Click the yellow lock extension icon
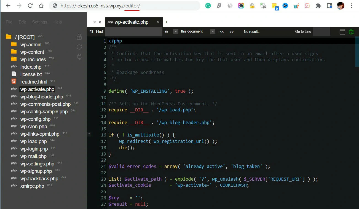This screenshot has width=359, height=209. (252, 6)
